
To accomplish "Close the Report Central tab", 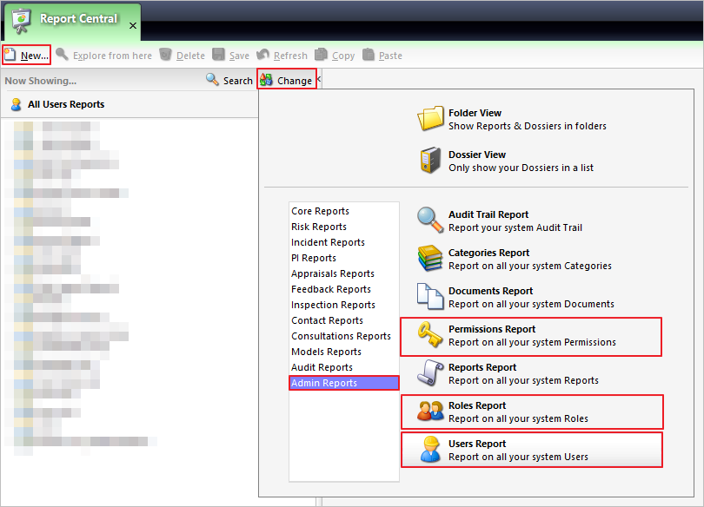I will coord(133,26).
